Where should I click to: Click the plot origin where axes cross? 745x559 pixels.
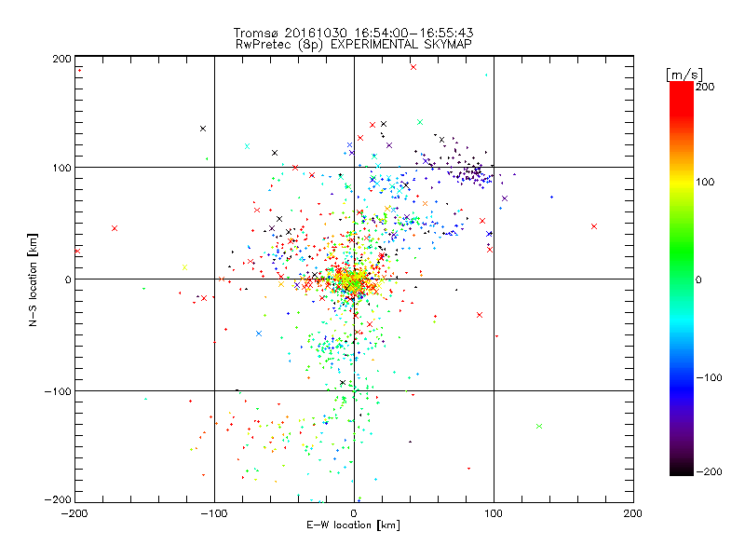click(x=354, y=279)
